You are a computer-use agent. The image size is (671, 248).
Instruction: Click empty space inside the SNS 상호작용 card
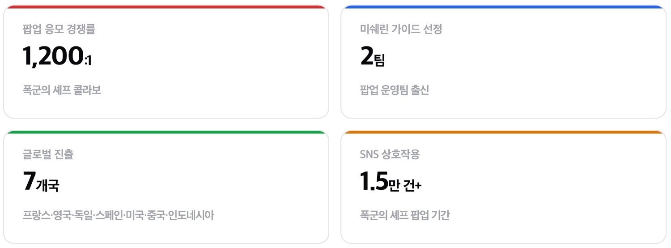click(x=559, y=184)
